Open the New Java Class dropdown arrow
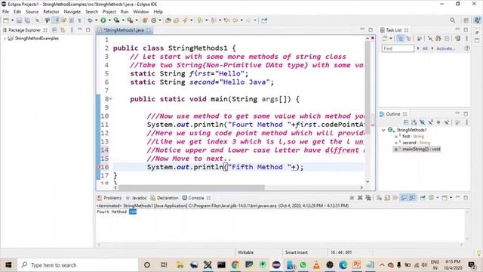The image size is (483, 272). pyautogui.click(x=159, y=20)
